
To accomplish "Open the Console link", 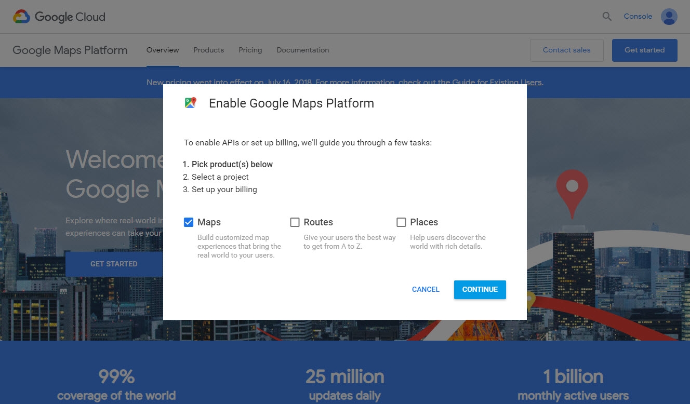I will click(x=638, y=16).
